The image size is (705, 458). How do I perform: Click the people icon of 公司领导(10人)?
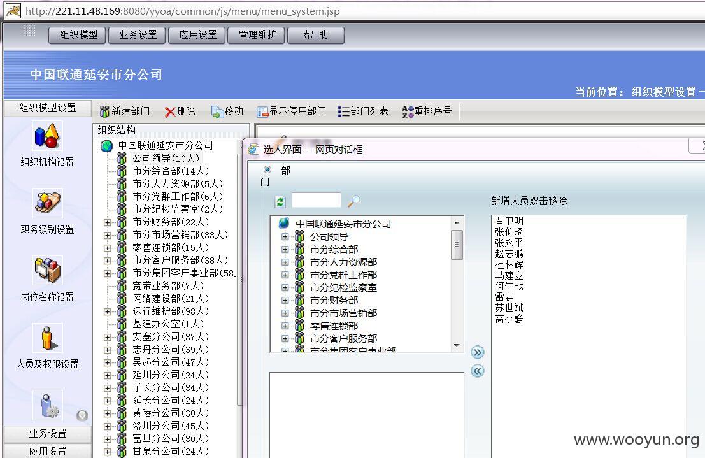point(122,159)
